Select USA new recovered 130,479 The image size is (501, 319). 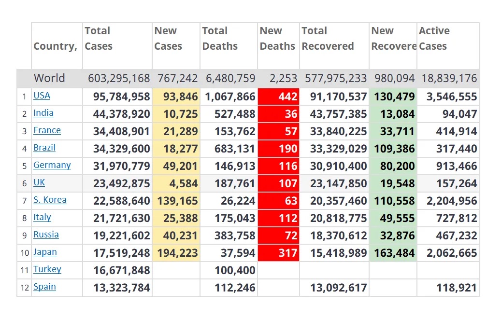[395, 97]
